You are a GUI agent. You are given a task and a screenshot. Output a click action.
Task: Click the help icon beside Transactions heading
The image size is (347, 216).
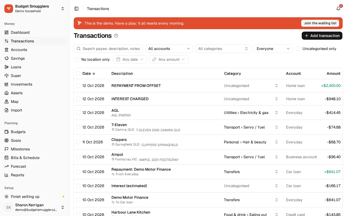[116, 36]
